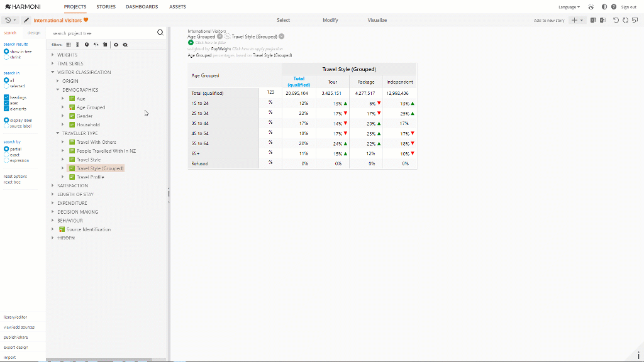The width and height of the screenshot is (644, 362).
Task: Select the fourth filter icon after the pin
Action: click(96, 45)
